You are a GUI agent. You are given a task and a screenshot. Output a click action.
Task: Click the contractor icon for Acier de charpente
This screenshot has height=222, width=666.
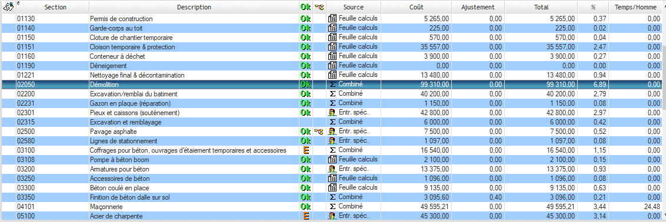click(x=332, y=216)
